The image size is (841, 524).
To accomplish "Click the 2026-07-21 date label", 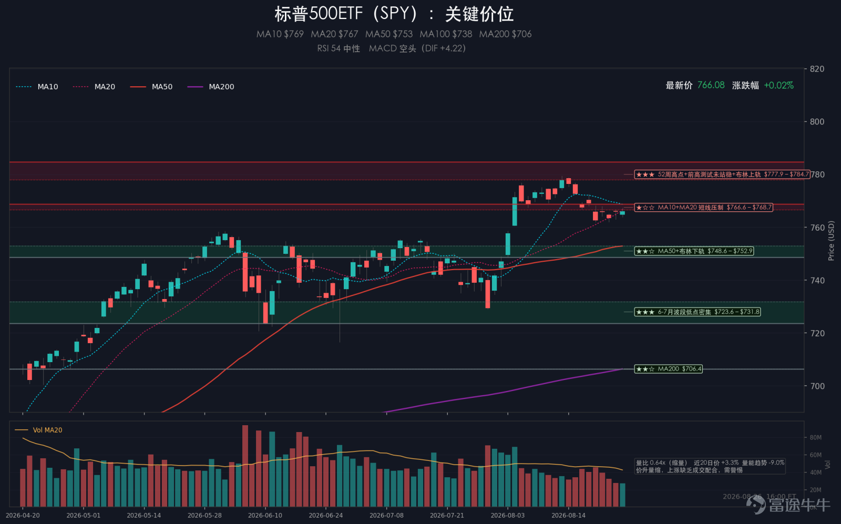I will pos(447,516).
